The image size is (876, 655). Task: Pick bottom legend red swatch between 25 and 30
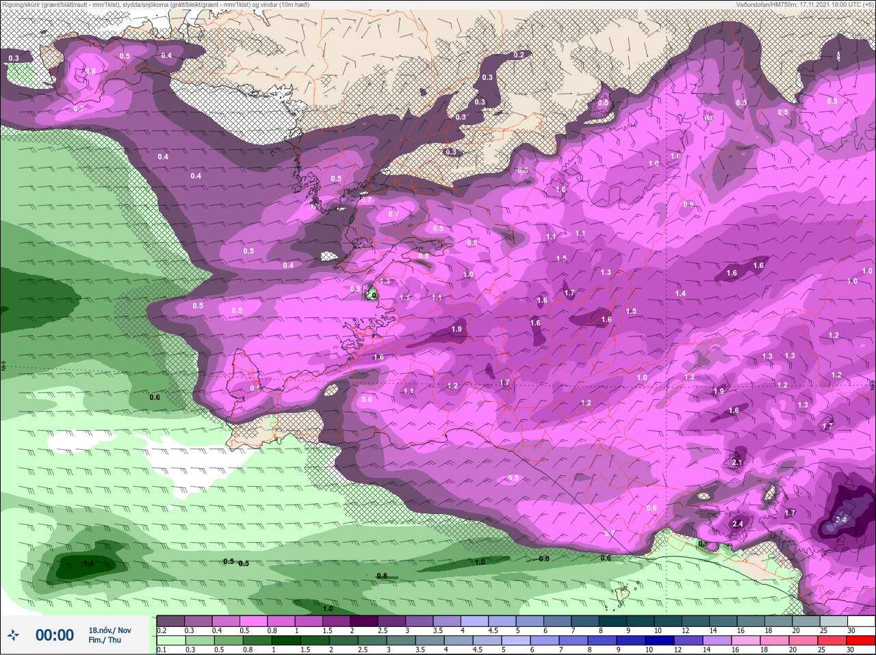pos(834,641)
